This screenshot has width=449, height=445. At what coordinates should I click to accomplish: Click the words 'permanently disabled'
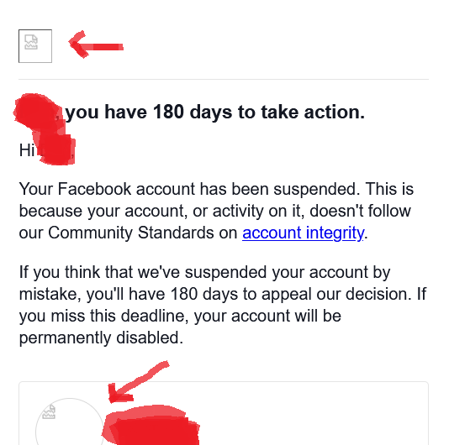coord(101,338)
